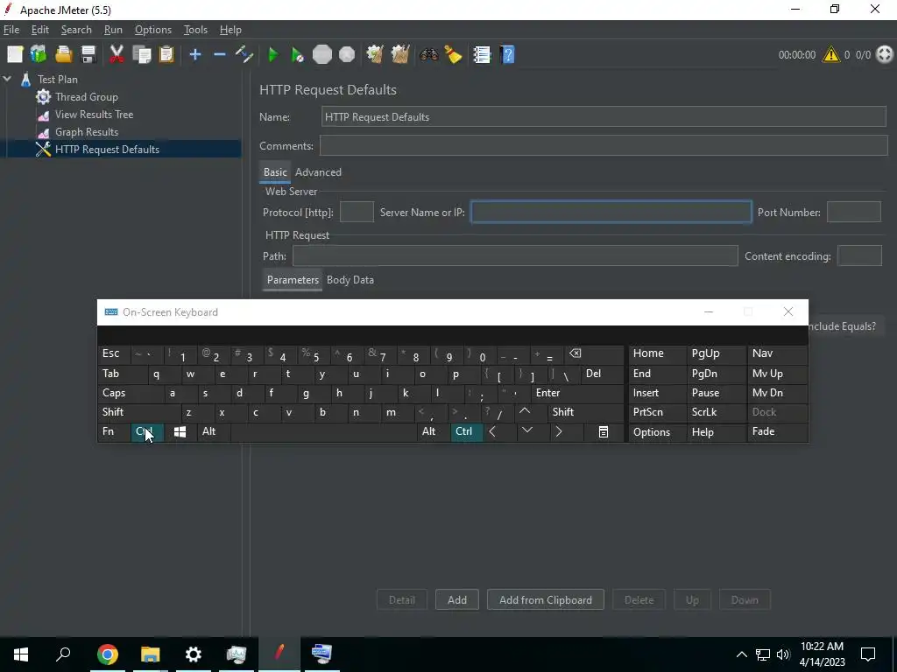Open the Options menu

(x=152, y=30)
